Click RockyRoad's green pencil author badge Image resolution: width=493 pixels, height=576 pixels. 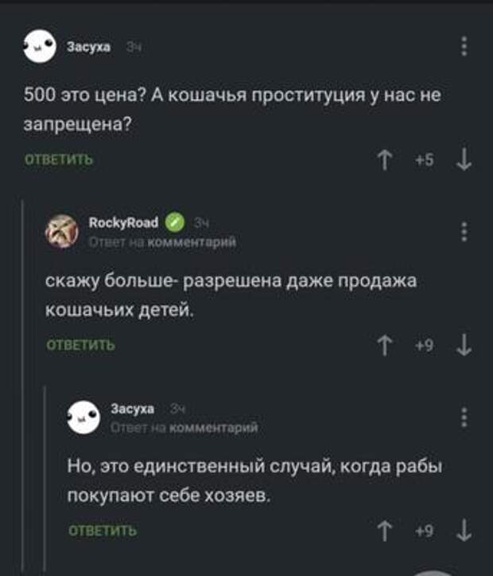[175, 222]
